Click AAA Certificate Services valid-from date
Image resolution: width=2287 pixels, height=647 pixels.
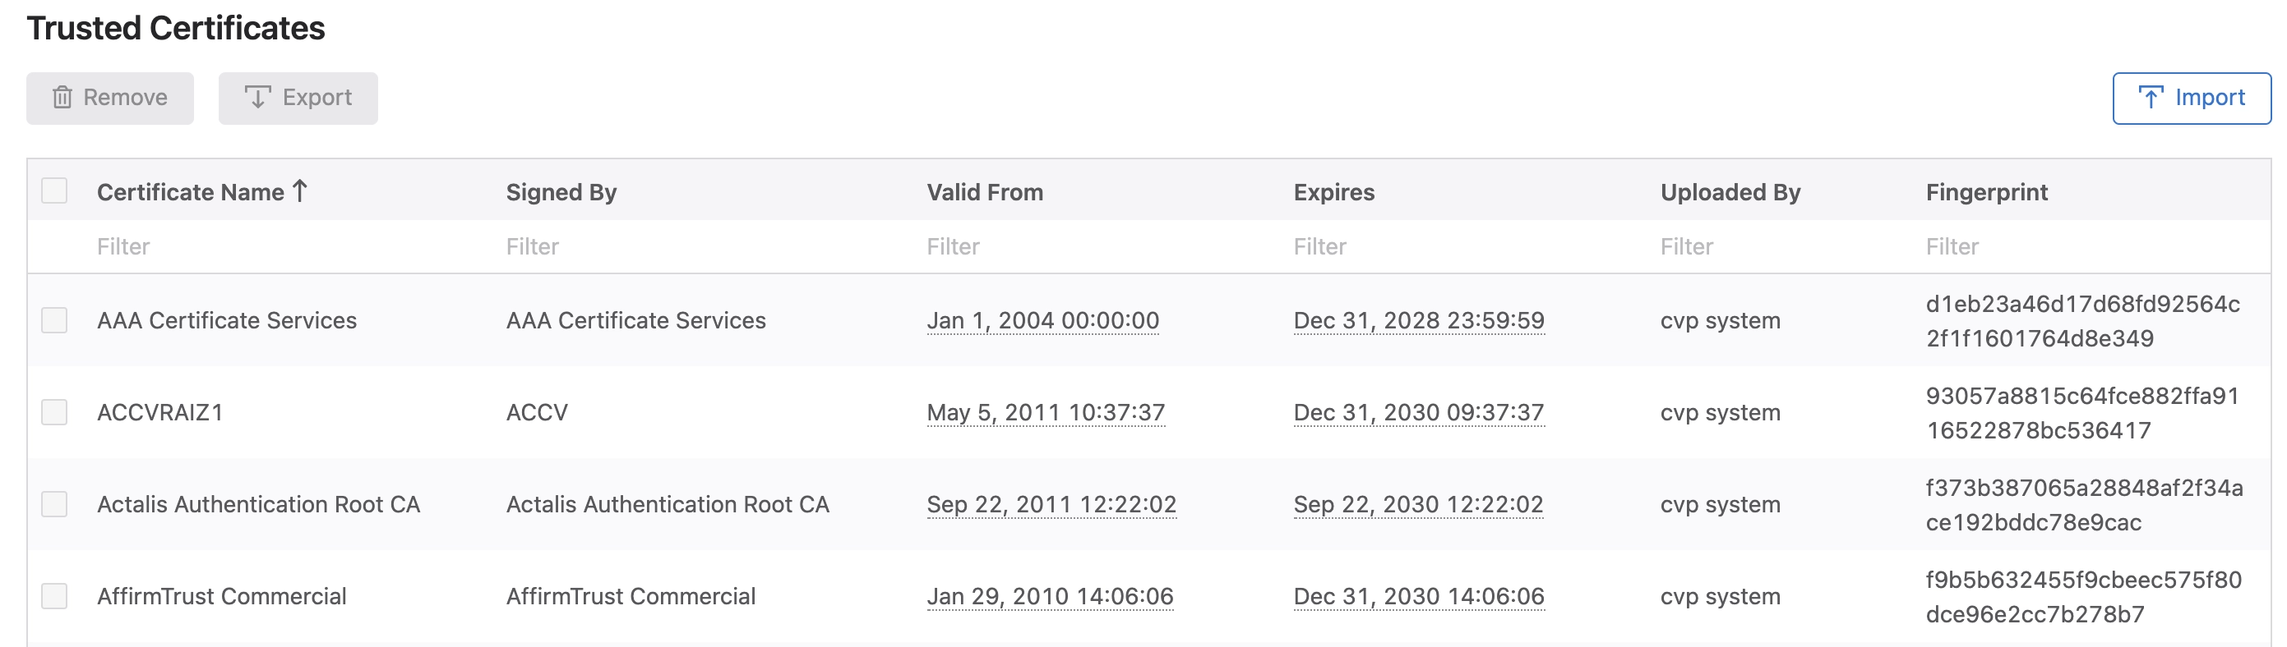(x=1042, y=320)
